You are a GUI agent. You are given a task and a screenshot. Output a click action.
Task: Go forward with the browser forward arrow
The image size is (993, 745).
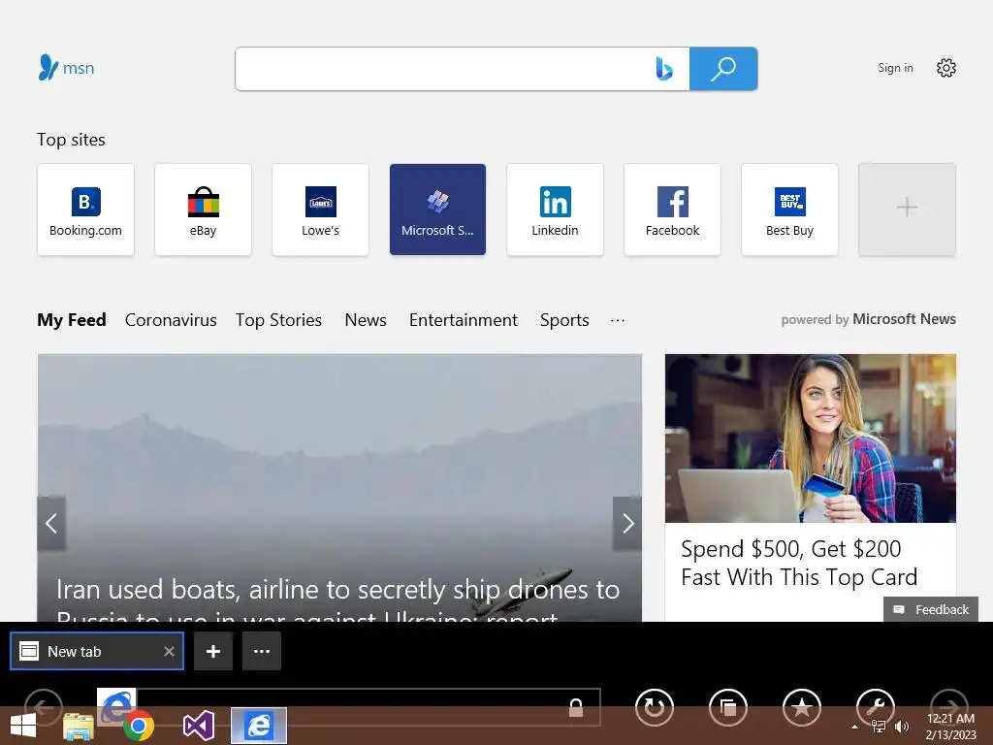pyautogui.click(x=948, y=707)
